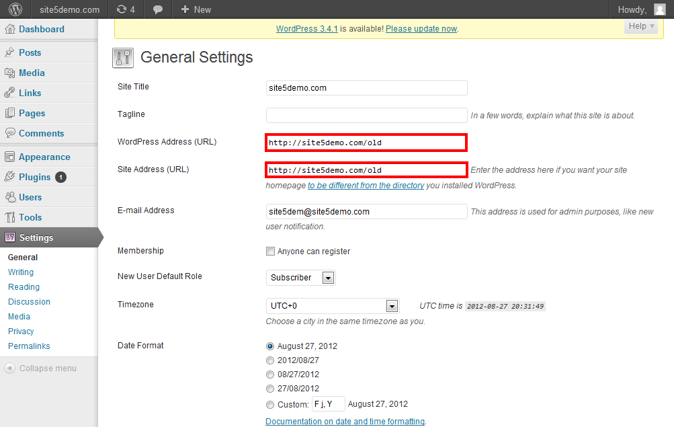Click the Users icon in sidebar
The width and height of the screenshot is (674, 427).
pyautogui.click(x=10, y=197)
